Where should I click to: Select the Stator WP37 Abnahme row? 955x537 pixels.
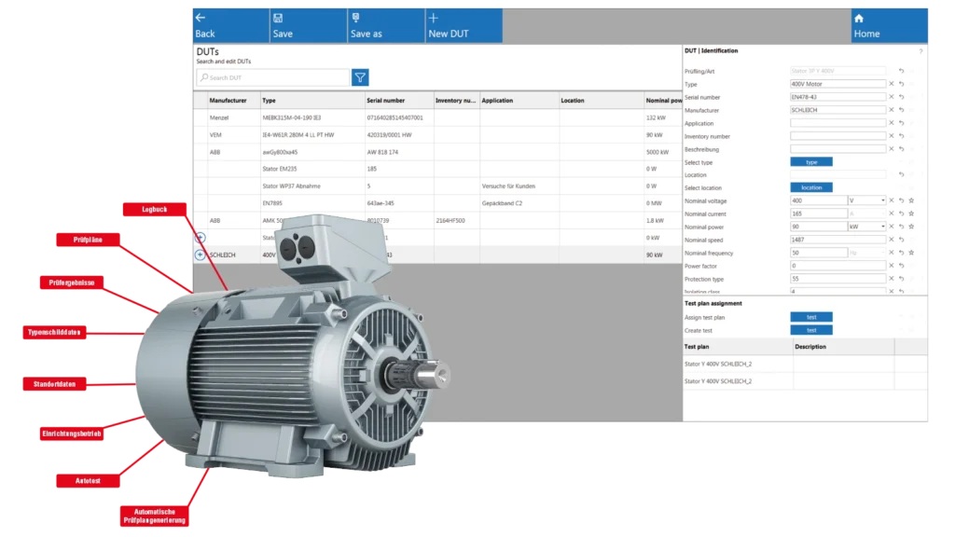coord(437,186)
